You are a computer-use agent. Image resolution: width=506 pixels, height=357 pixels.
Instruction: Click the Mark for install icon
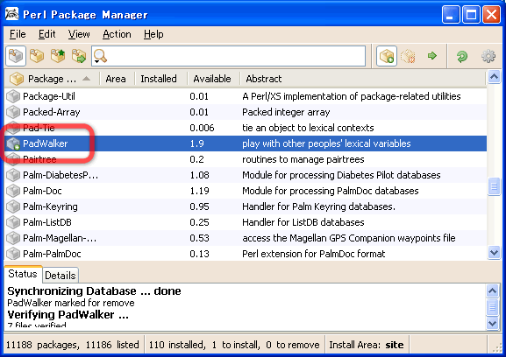pos(387,56)
